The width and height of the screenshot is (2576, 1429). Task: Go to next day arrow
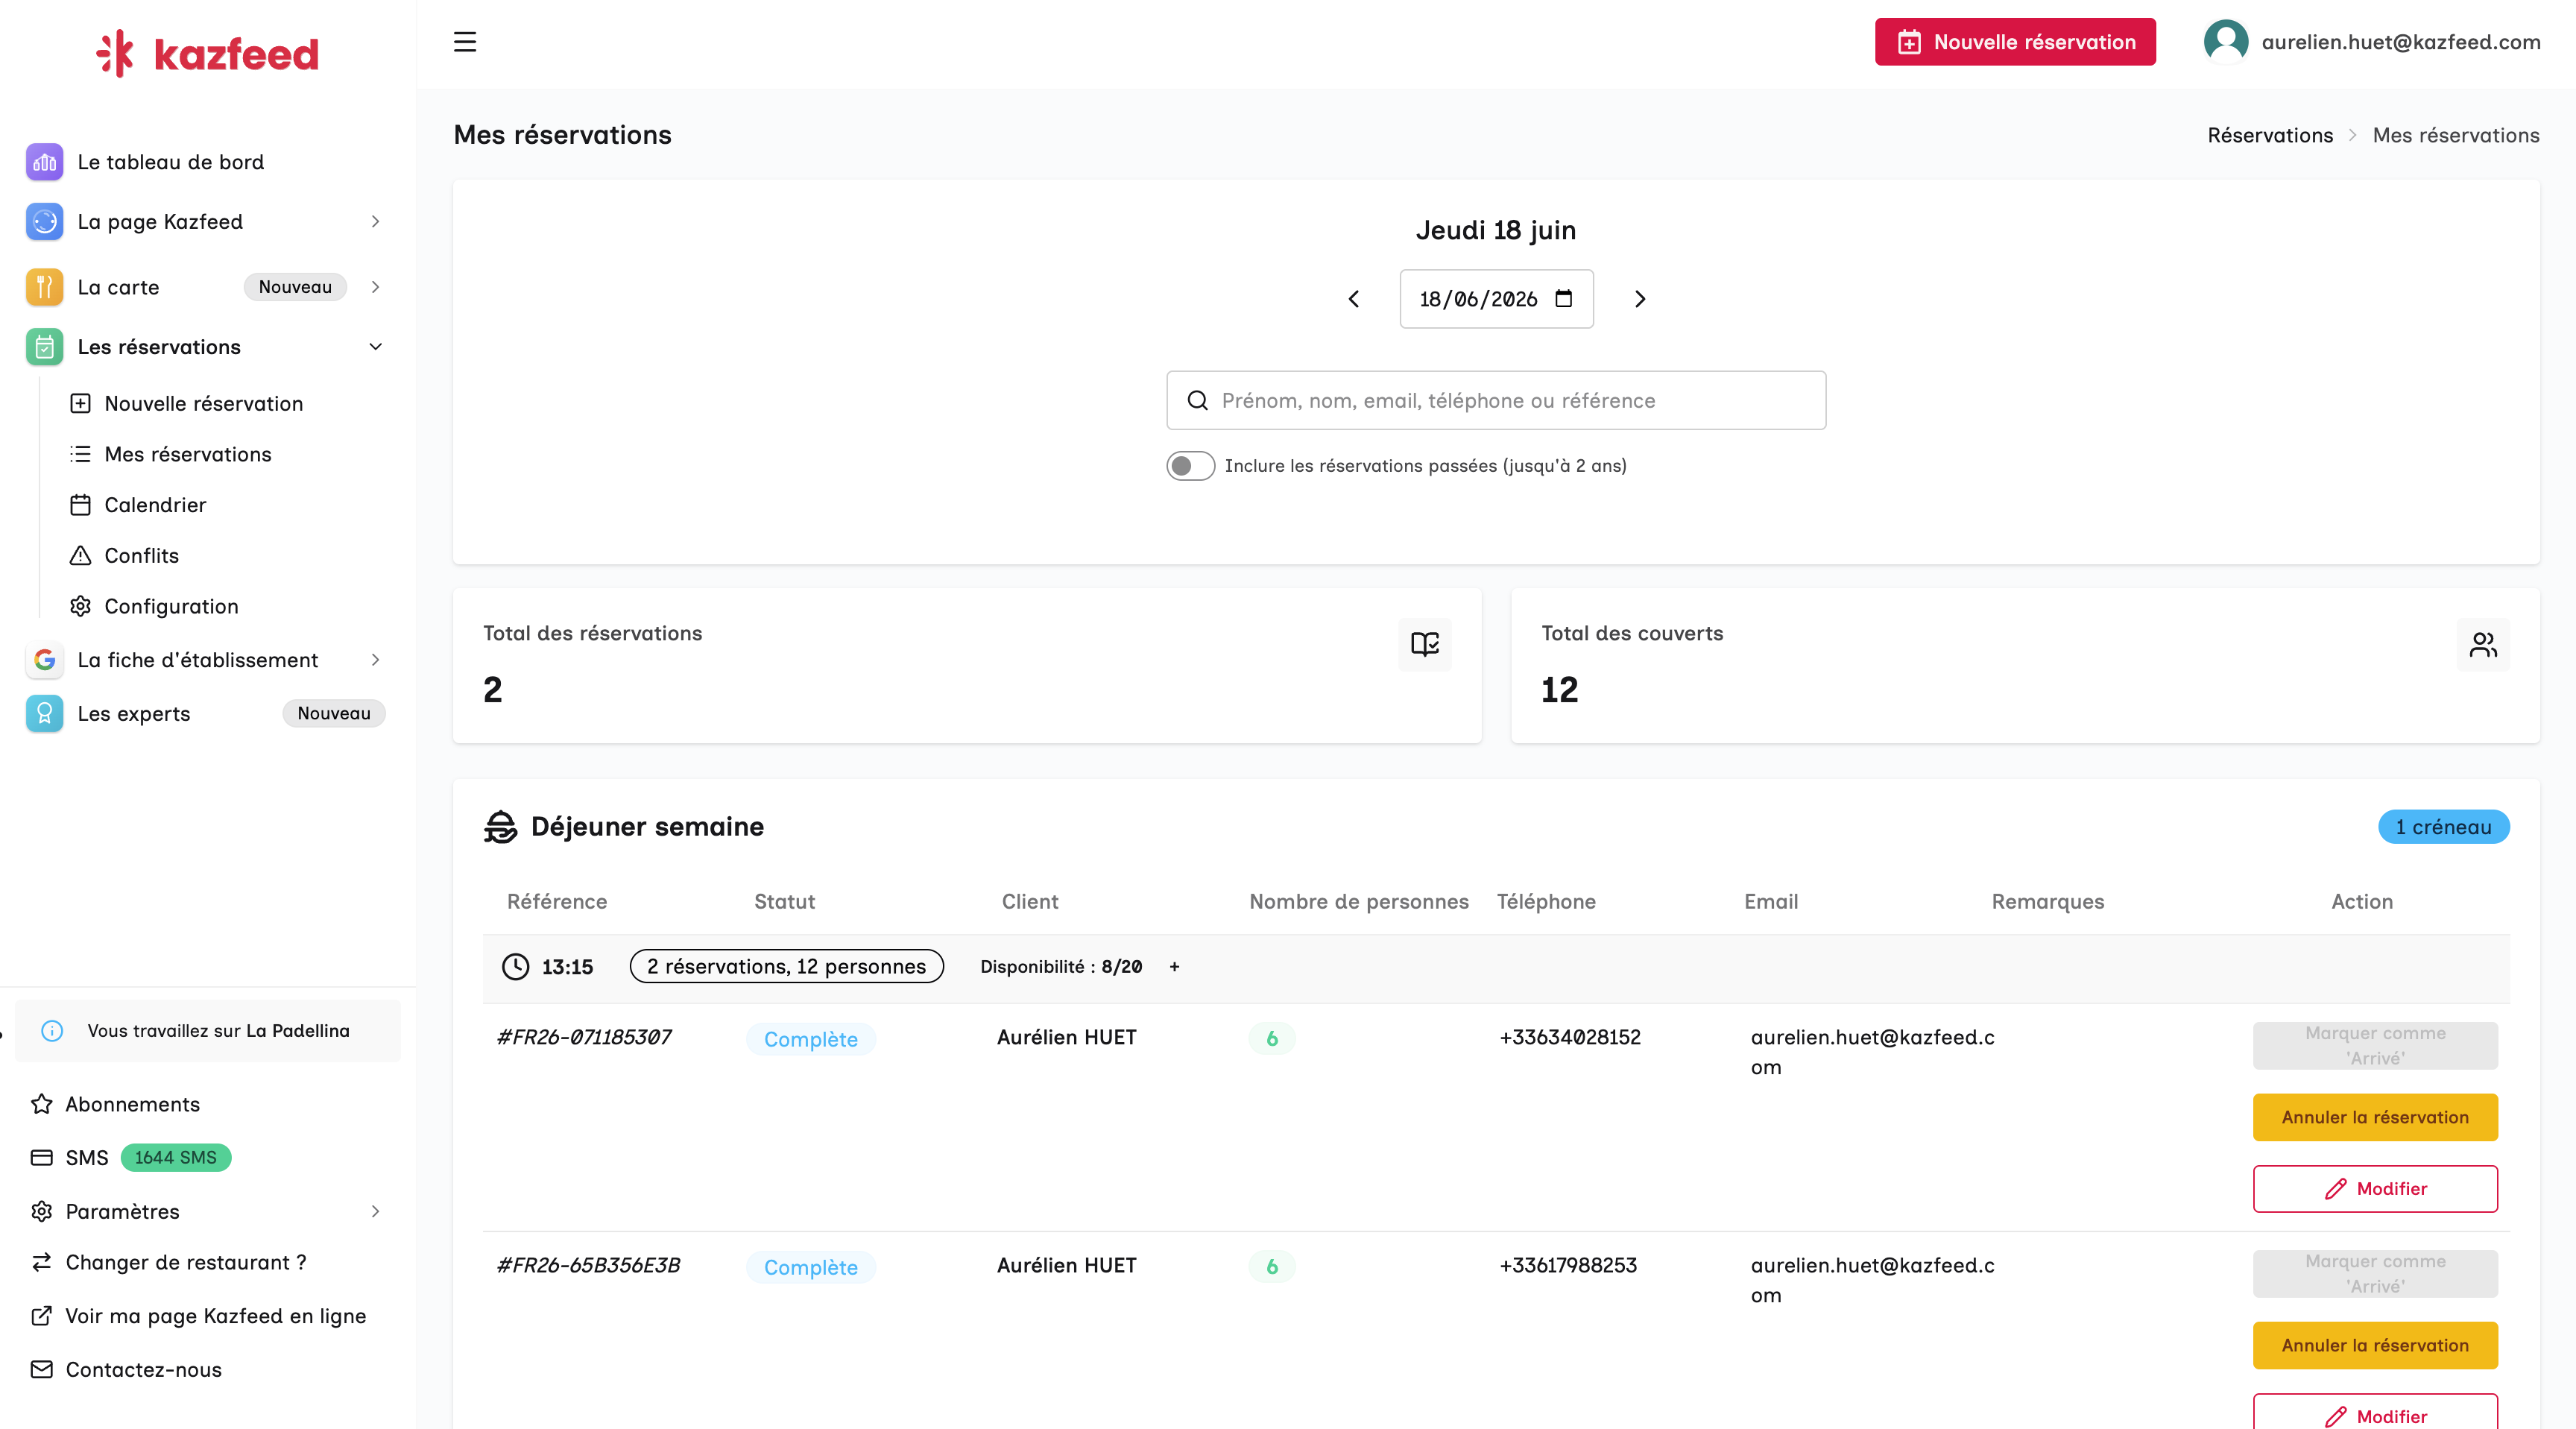point(1640,299)
